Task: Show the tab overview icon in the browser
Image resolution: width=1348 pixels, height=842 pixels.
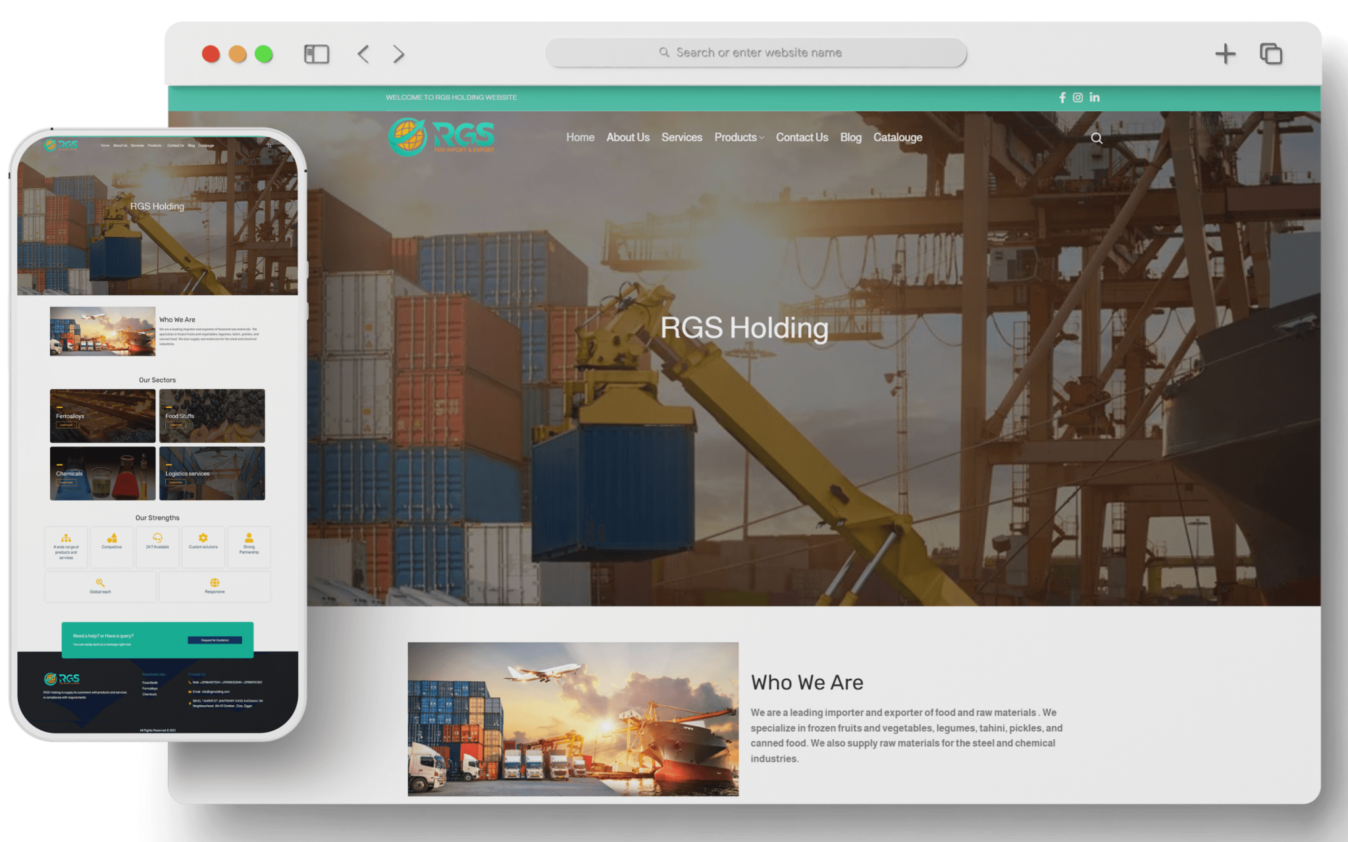Action: (1271, 54)
